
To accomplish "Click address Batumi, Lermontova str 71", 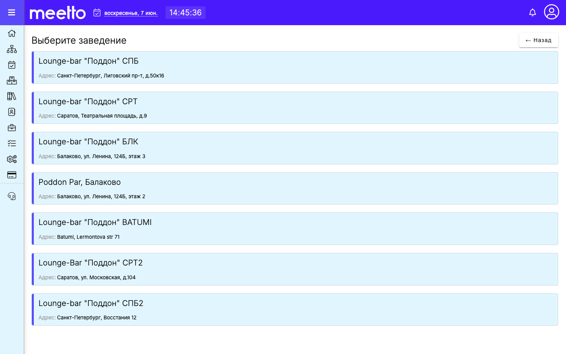I will (x=88, y=237).
